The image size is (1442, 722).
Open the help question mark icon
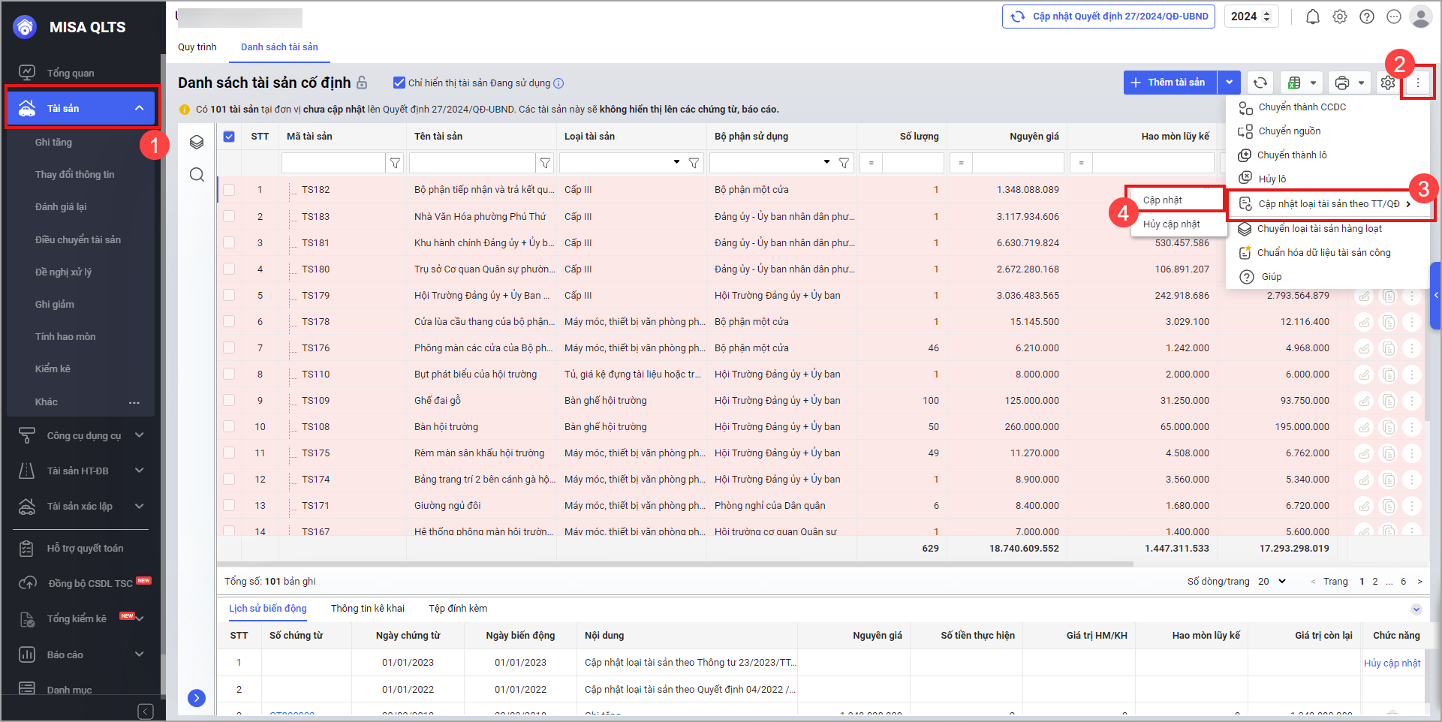[1366, 17]
